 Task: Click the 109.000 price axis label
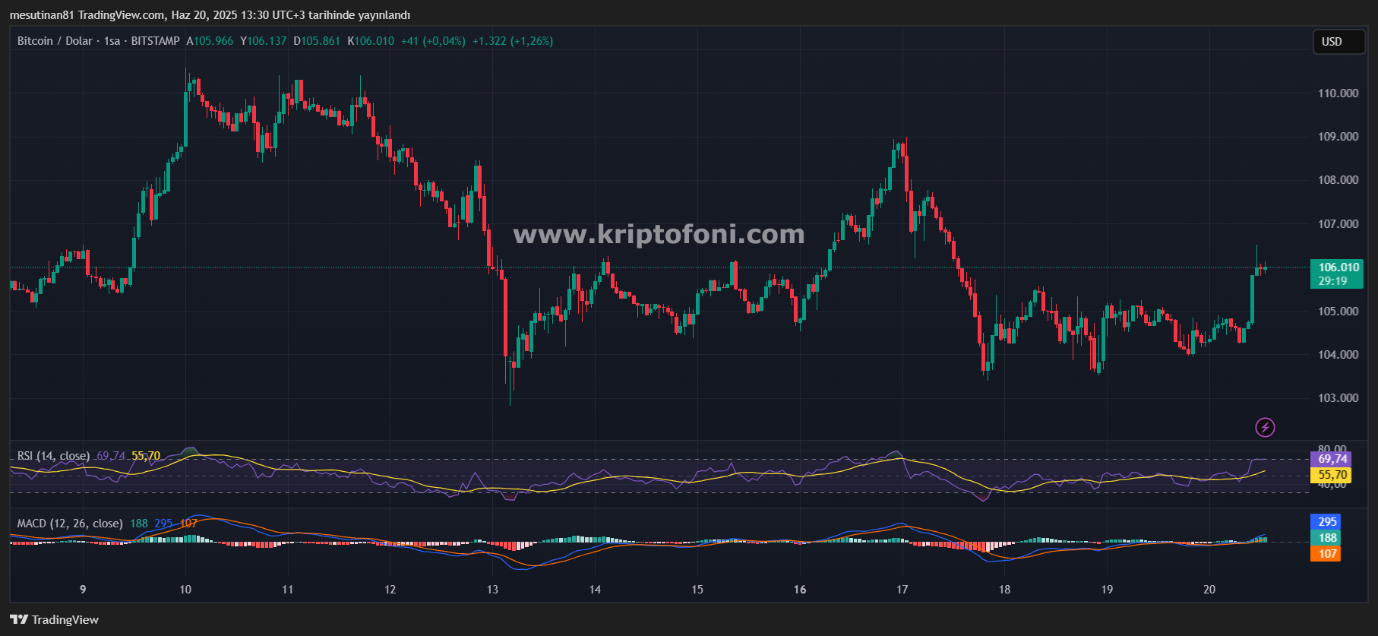coord(1338,137)
